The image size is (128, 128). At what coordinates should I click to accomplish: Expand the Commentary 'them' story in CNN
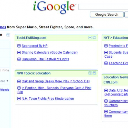pyautogui.click(x=106, y=112)
